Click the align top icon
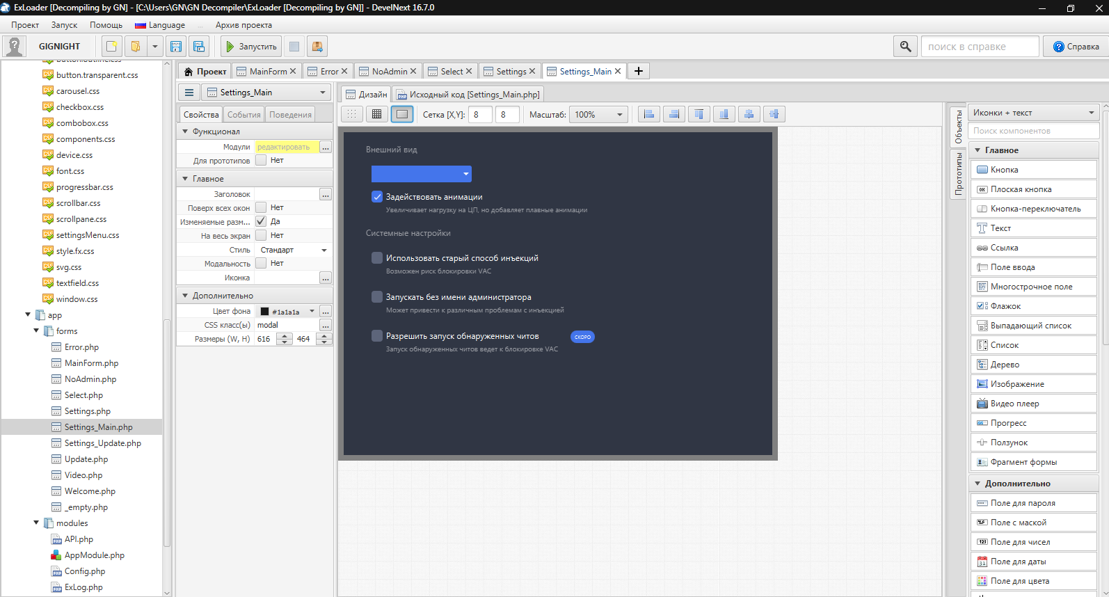 (x=699, y=114)
